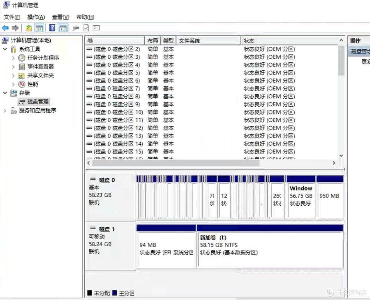
Task: Click the System Tools (系统工具) icon
Action: pyautogui.click(x=13, y=49)
